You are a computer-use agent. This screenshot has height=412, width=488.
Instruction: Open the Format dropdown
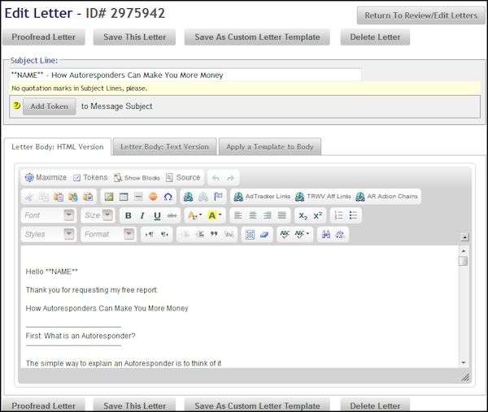click(107, 234)
